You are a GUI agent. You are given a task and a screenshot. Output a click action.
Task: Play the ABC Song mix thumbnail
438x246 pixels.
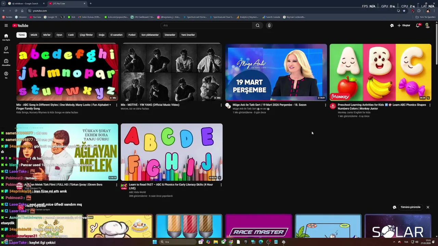[67, 72]
